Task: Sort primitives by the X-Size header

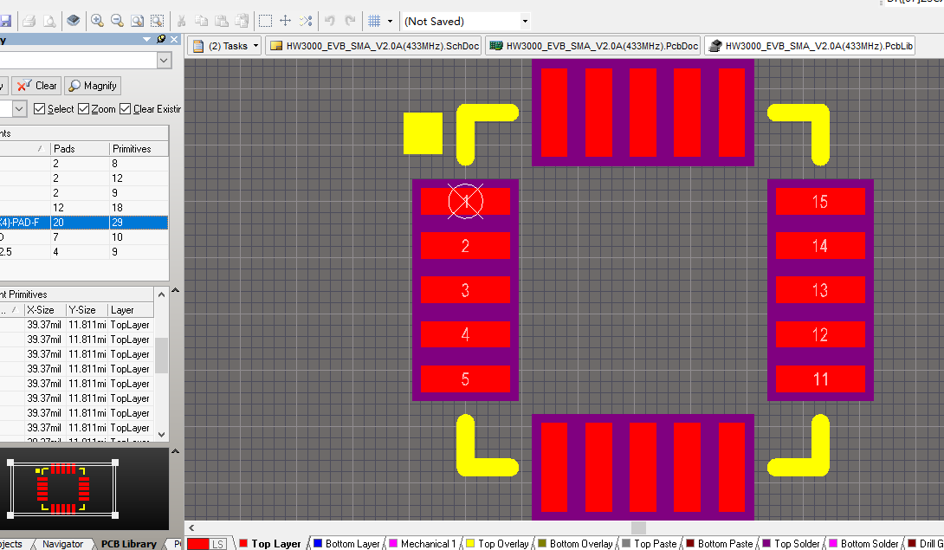Action: coord(44,309)
